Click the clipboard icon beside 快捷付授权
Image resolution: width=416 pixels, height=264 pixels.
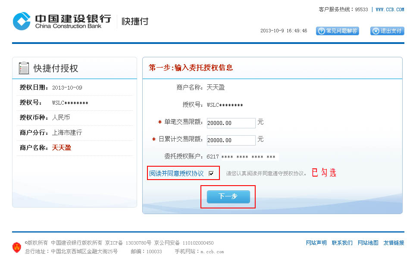pyautogui.click(x=24, y=68)
